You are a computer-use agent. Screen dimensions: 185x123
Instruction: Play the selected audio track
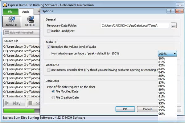14,103
